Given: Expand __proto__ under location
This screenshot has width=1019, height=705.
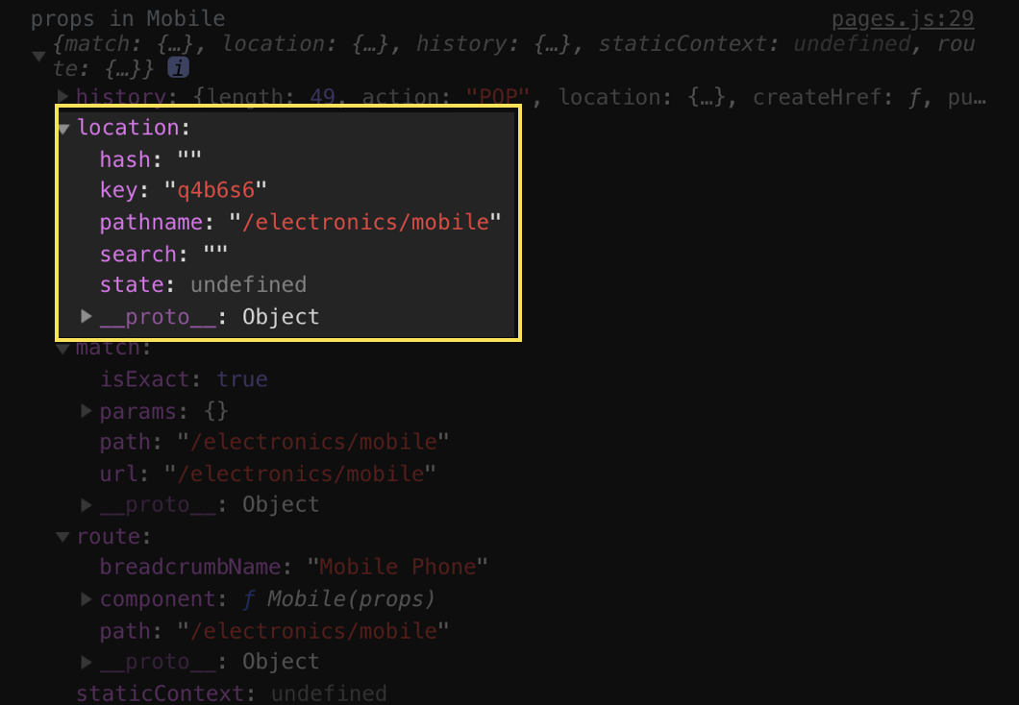Looking at the screenshot, I should coord(86,316).
